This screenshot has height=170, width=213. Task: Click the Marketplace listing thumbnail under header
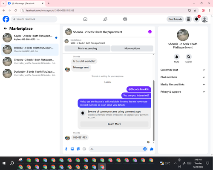click(66, 41)
